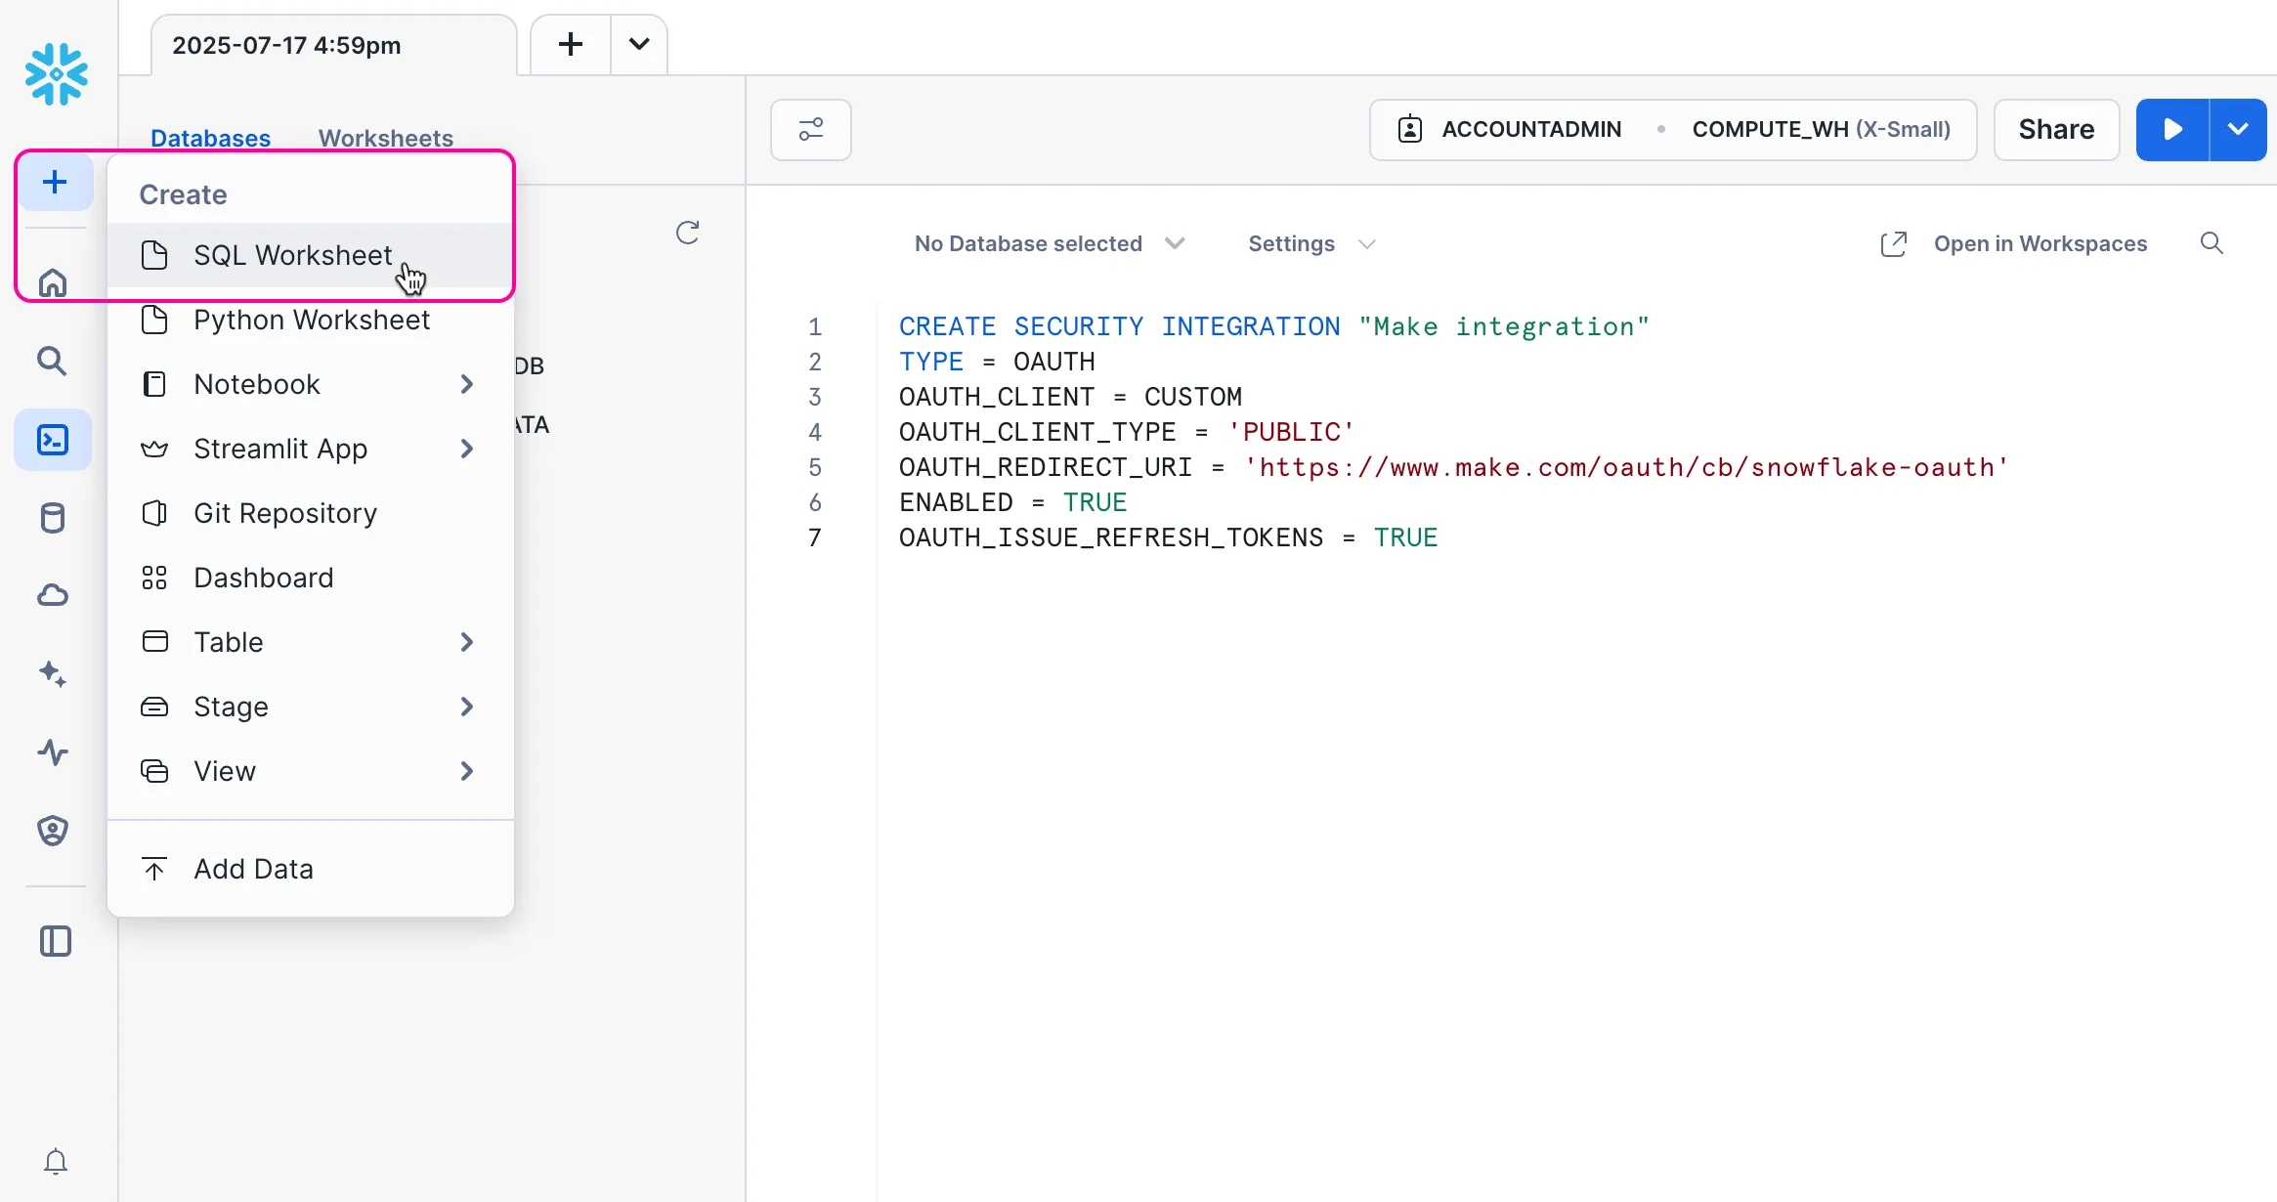Screen dimensions: 2277x1202
Task: Refresh the database object list
Action: coord(688,233)
